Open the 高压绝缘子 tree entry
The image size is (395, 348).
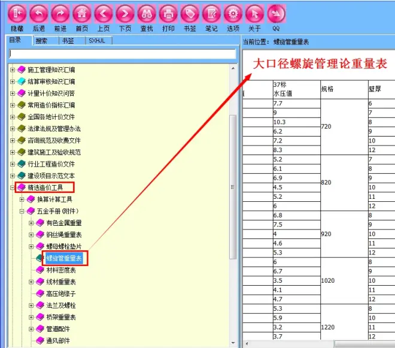point(61,293)
